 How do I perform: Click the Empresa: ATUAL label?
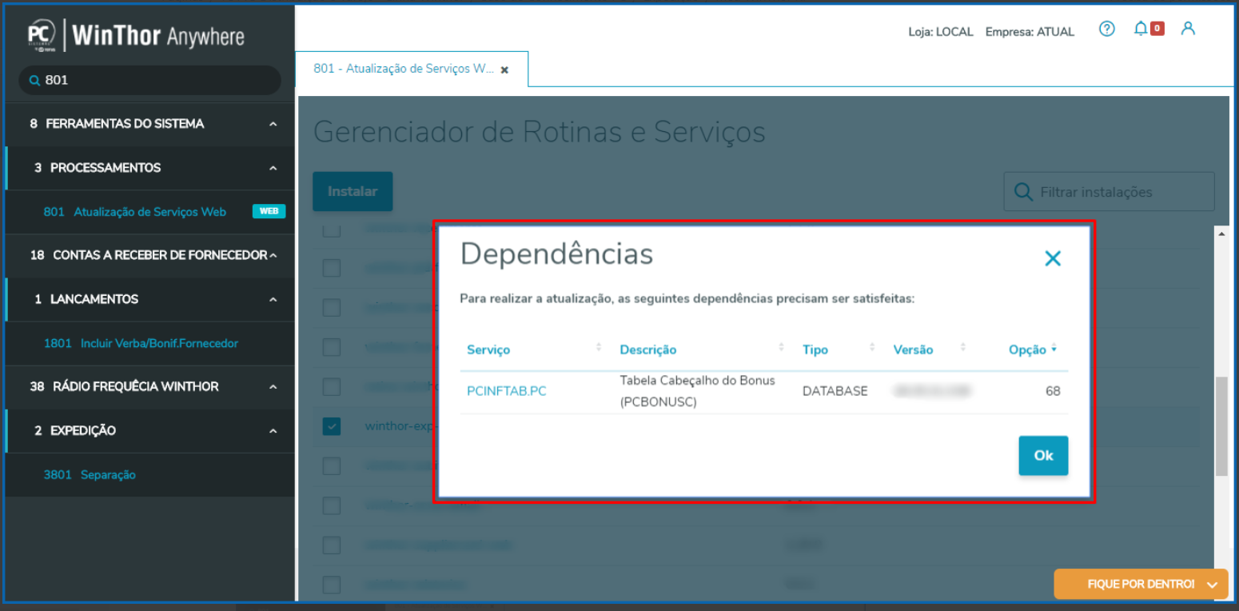click(x=1030, y=32)
